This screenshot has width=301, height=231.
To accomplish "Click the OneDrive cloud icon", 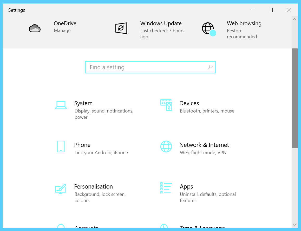I will click(x=35, y=28).
